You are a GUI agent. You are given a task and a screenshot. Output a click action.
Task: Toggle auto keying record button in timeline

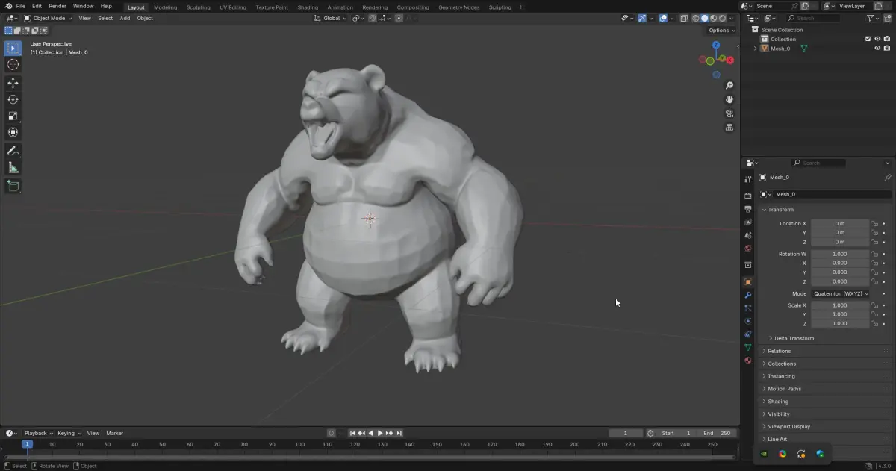click(332, 433)
